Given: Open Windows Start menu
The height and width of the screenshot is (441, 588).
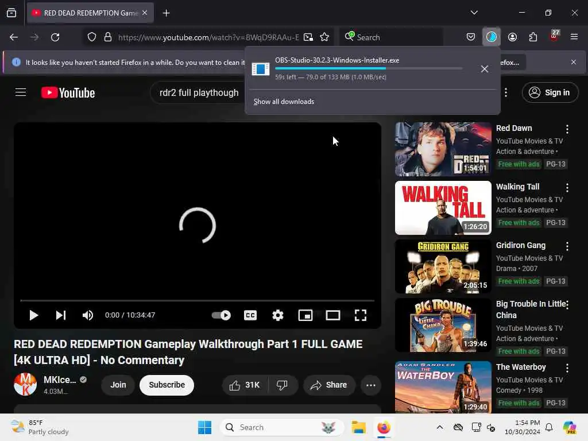Looking at the screenshot, I should [205, 427].
